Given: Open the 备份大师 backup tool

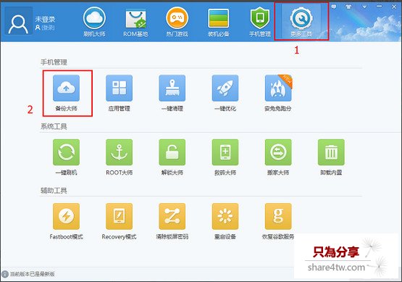Looking at the screenshot, I should [x=66, y=88].
